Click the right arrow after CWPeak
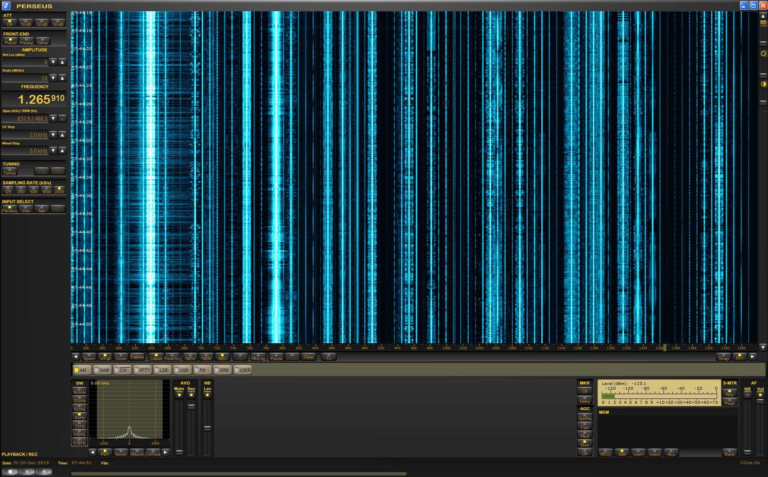The width and height of the screenshot is (768, 477). click(166, 453)
